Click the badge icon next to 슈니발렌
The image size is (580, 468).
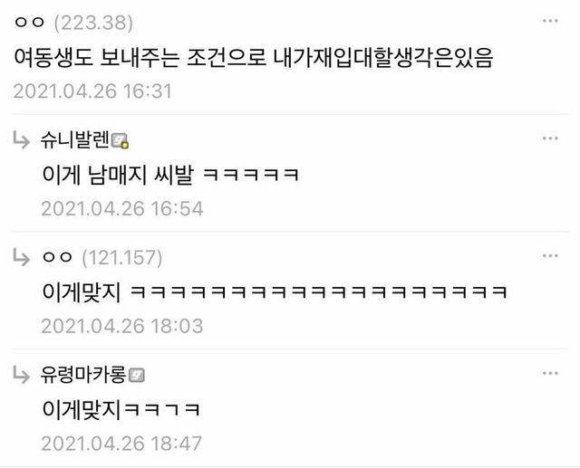pos(120,140)
